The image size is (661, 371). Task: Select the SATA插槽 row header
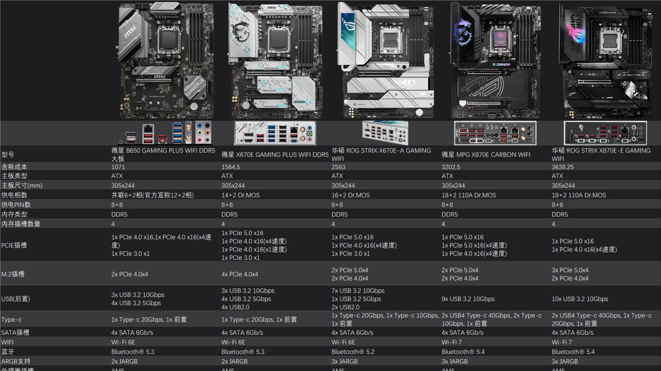coord(15,333)
